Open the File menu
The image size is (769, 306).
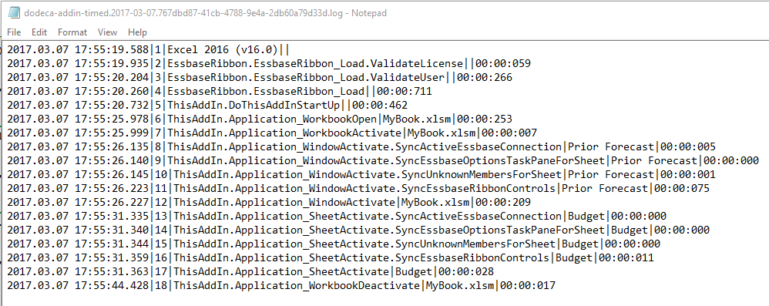14,32
